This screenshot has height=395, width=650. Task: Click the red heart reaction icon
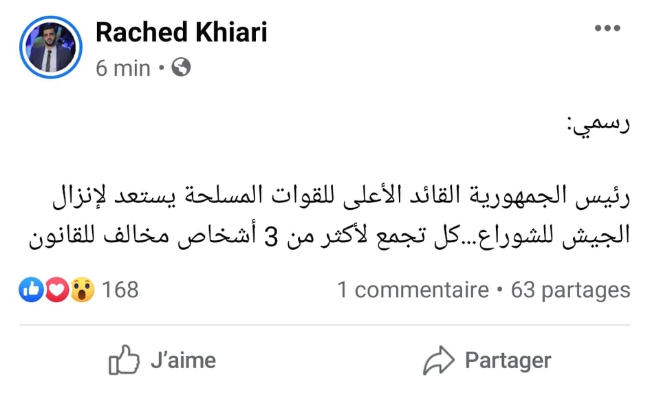tap(56, 290)
